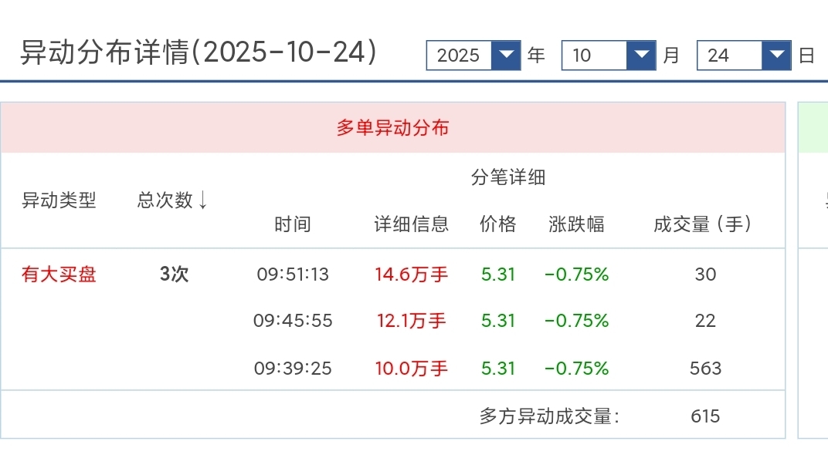This screenshot has width=828, height=458.
Task: Click the 12.1万手 detail entry
Action: coord(412,321)
